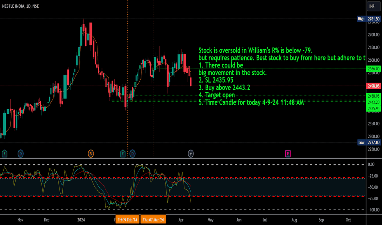Click the Thu 07 Mar '24 date marker
Screen dimensions: 382x225
[x=153, y=220]
